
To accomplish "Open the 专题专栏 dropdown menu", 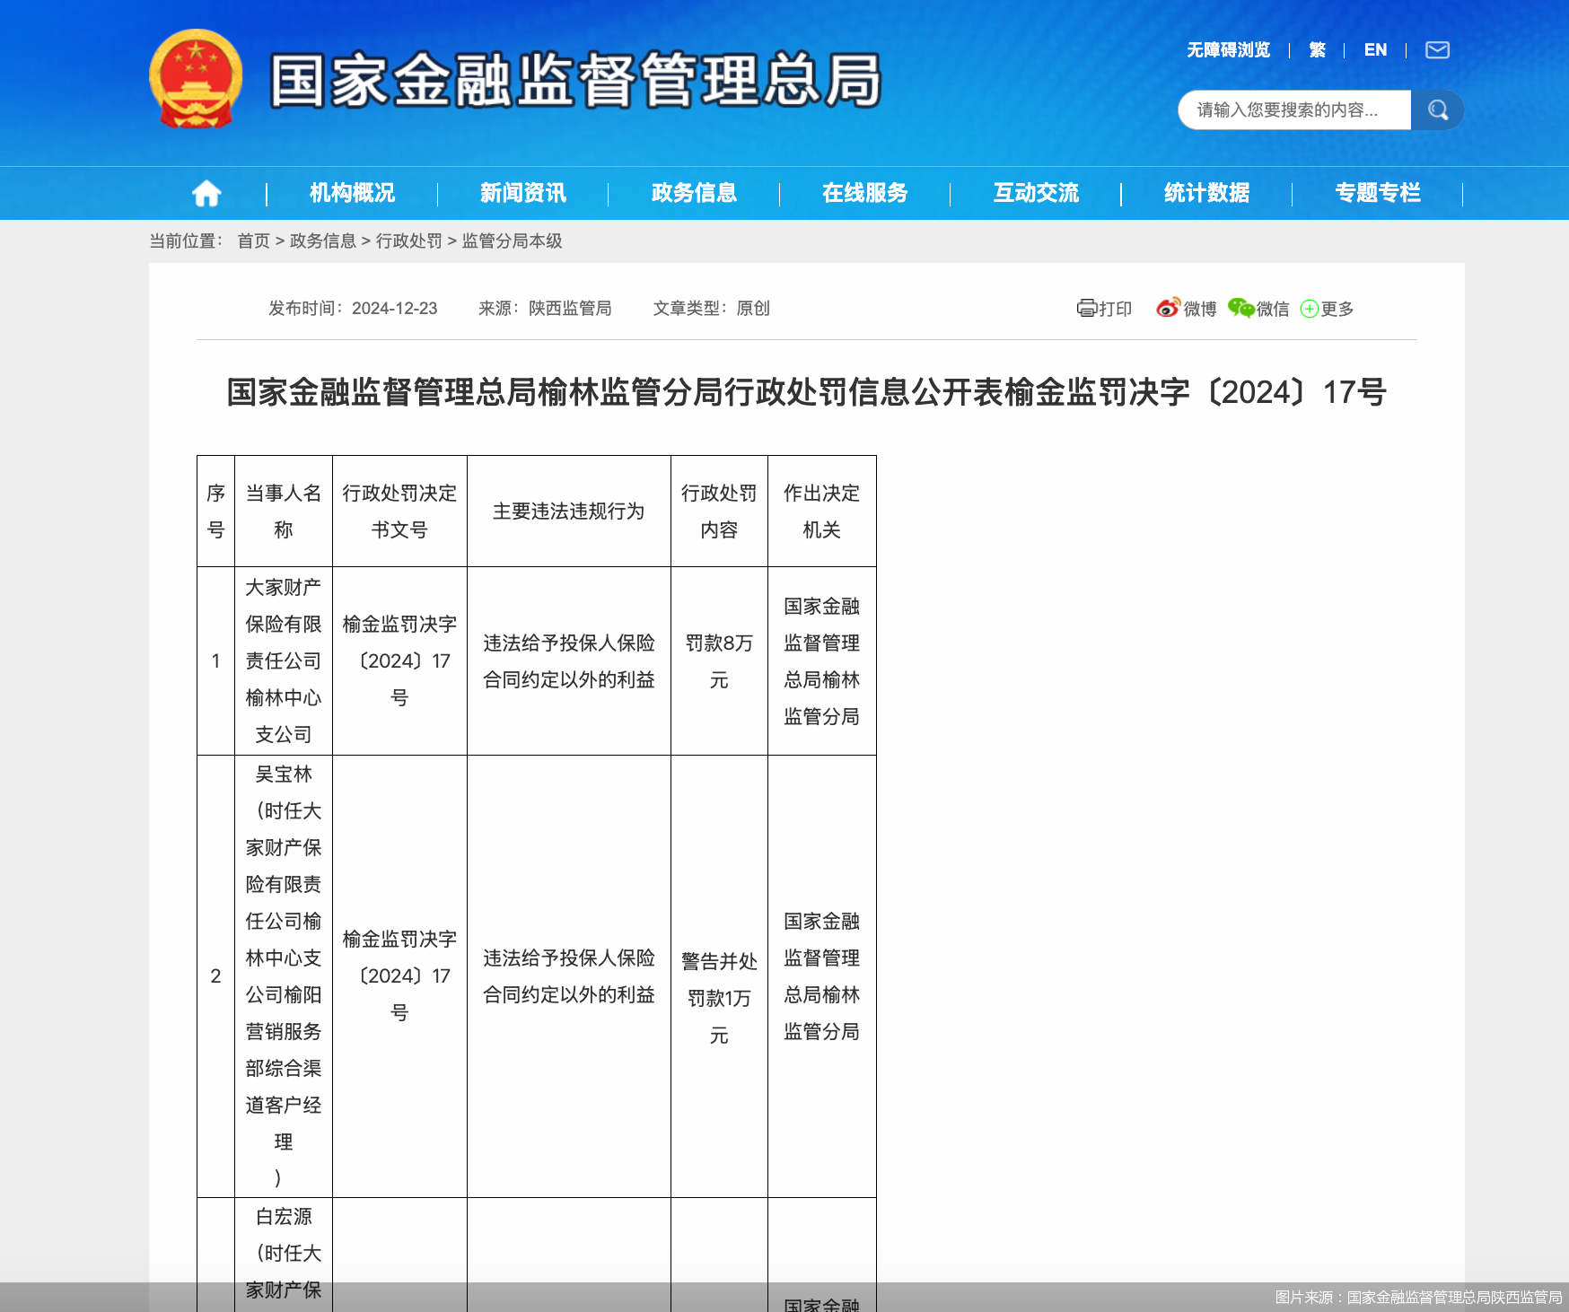I will pyautogui.click(x=1378, y=193).
